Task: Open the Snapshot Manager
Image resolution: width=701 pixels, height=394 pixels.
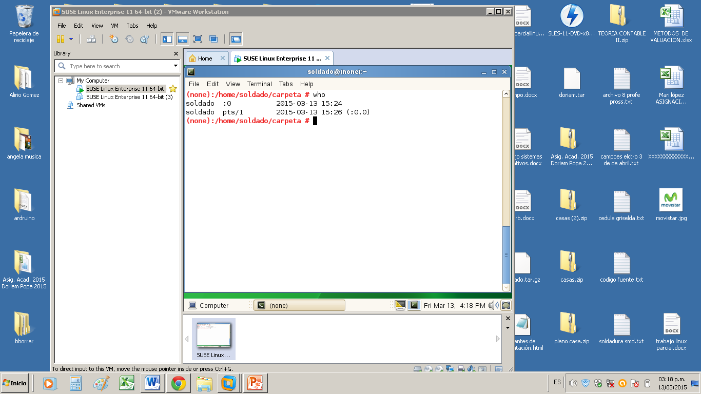Action: (145, 39)
